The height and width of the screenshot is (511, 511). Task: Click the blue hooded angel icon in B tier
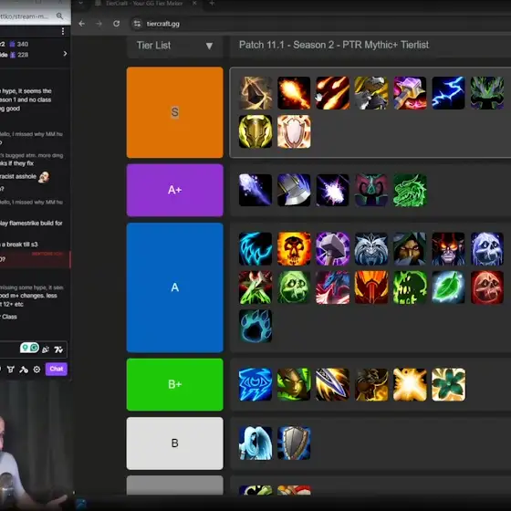[x=255, y=443]
